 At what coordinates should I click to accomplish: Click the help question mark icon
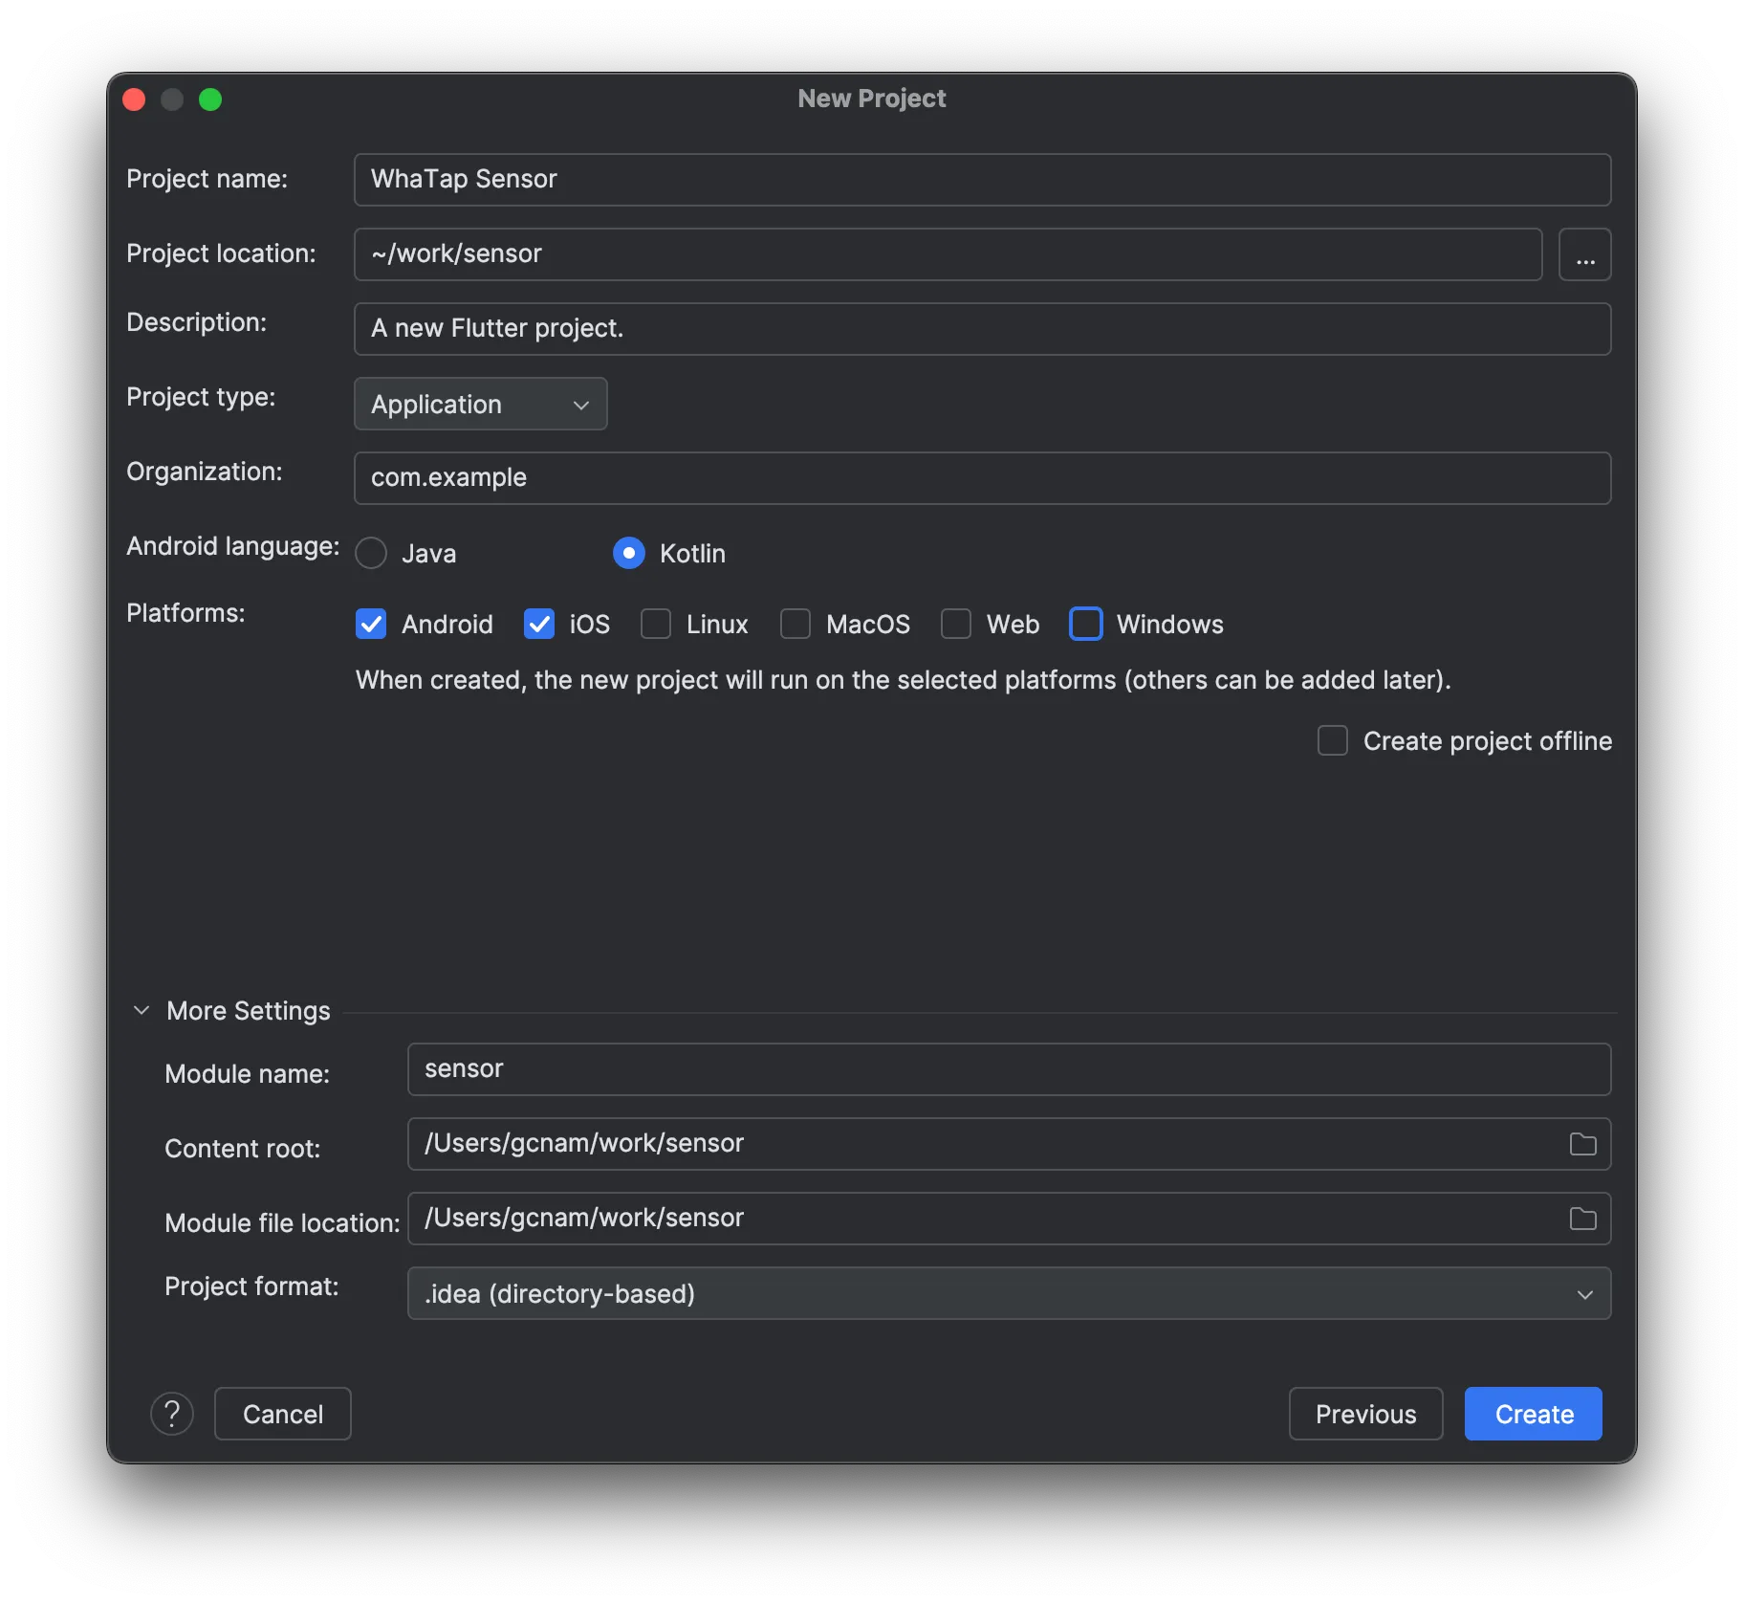[172, 1413]
